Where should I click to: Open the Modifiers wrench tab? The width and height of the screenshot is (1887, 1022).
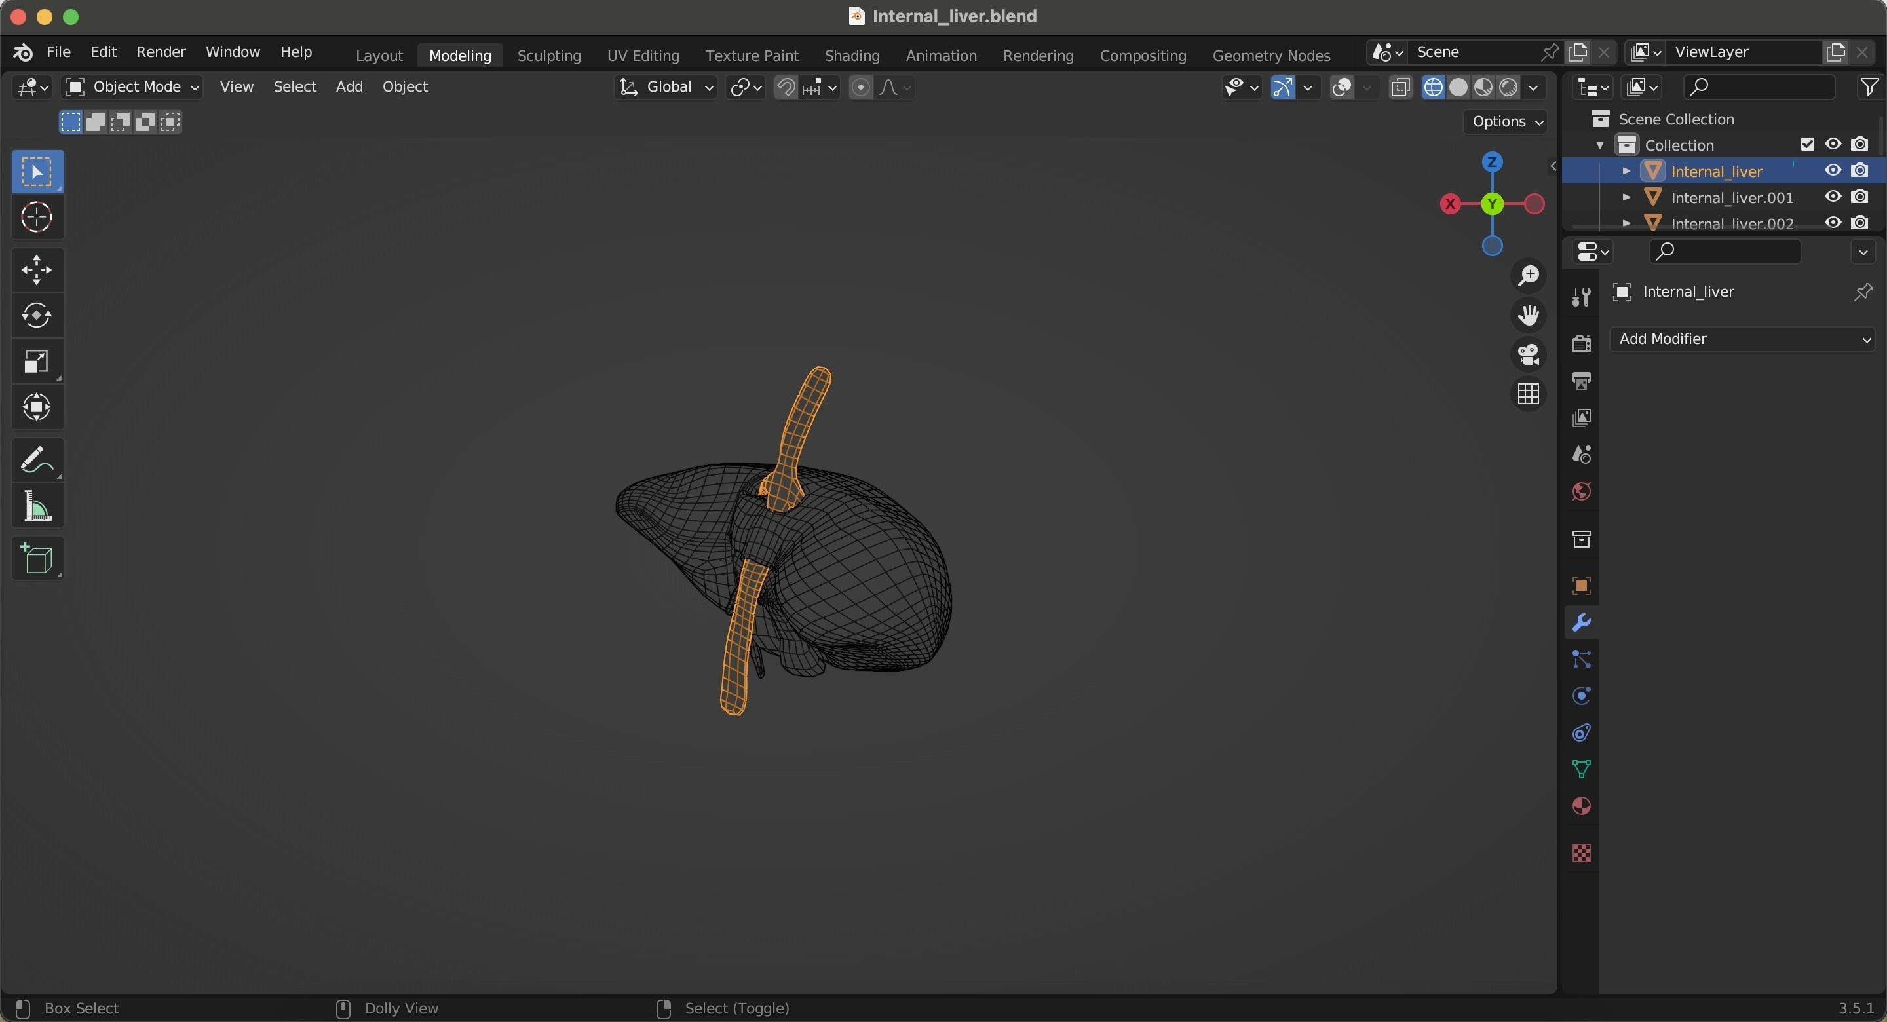tap(1581, 623)
